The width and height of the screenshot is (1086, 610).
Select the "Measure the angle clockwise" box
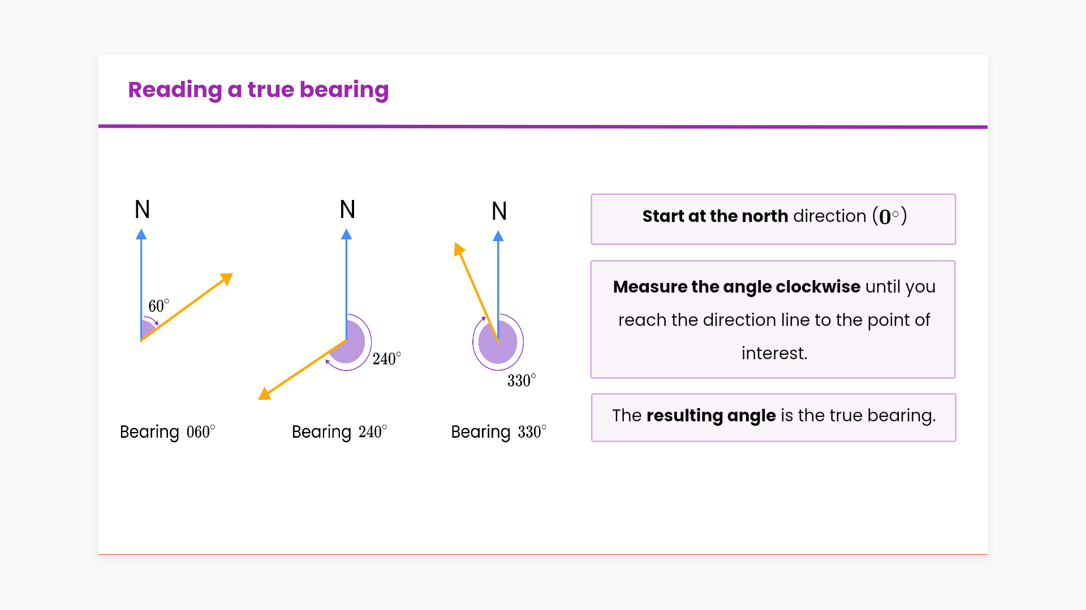point(773,319)
